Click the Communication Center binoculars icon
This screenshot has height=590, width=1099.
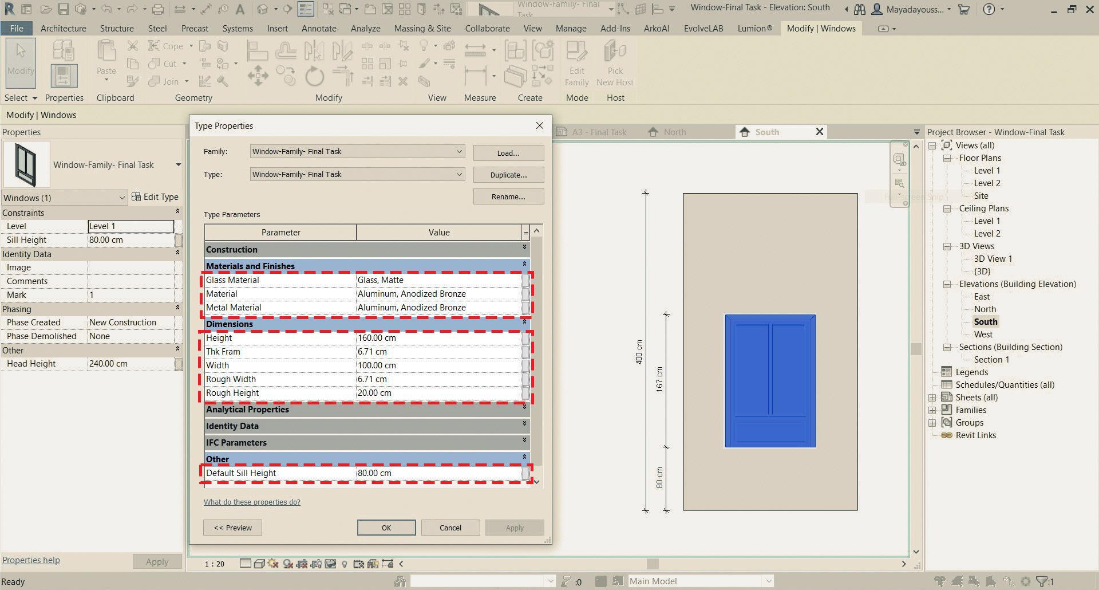(x=860, y=9)
